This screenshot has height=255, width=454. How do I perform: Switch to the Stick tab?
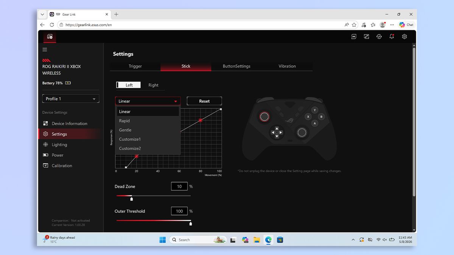(186, 66)
